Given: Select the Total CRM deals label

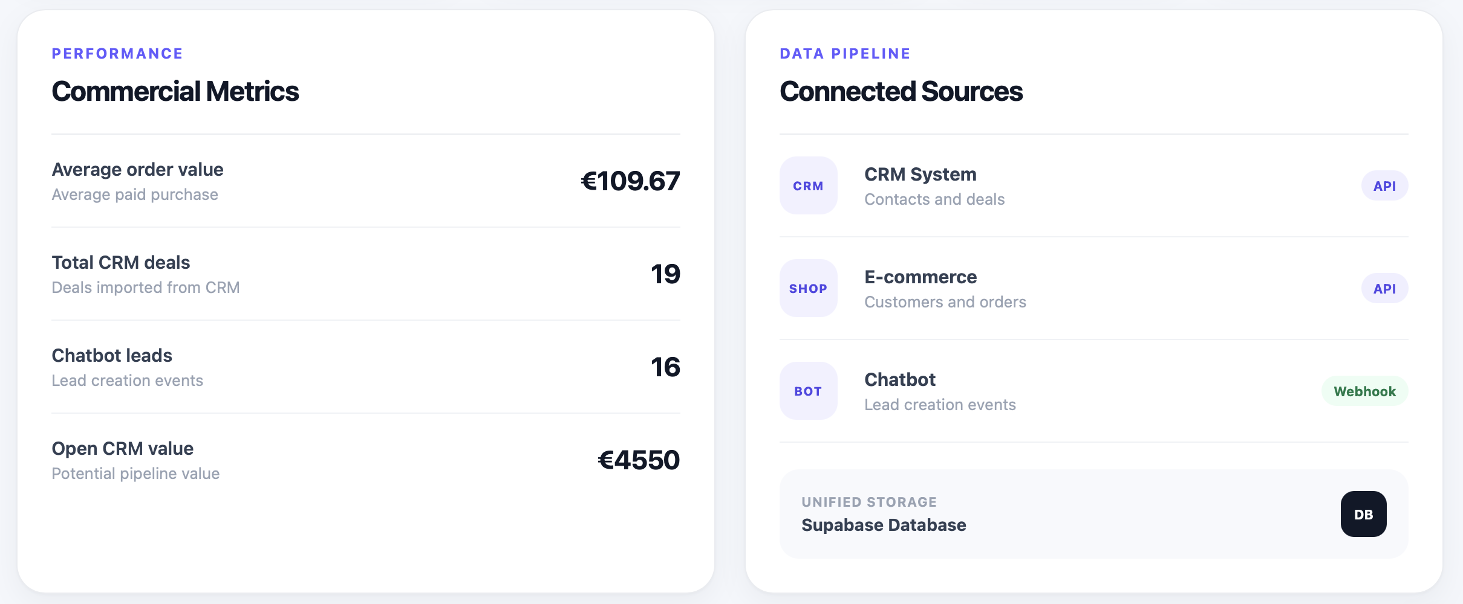Looking at the screenshot, I should click(x=121, y=262).
